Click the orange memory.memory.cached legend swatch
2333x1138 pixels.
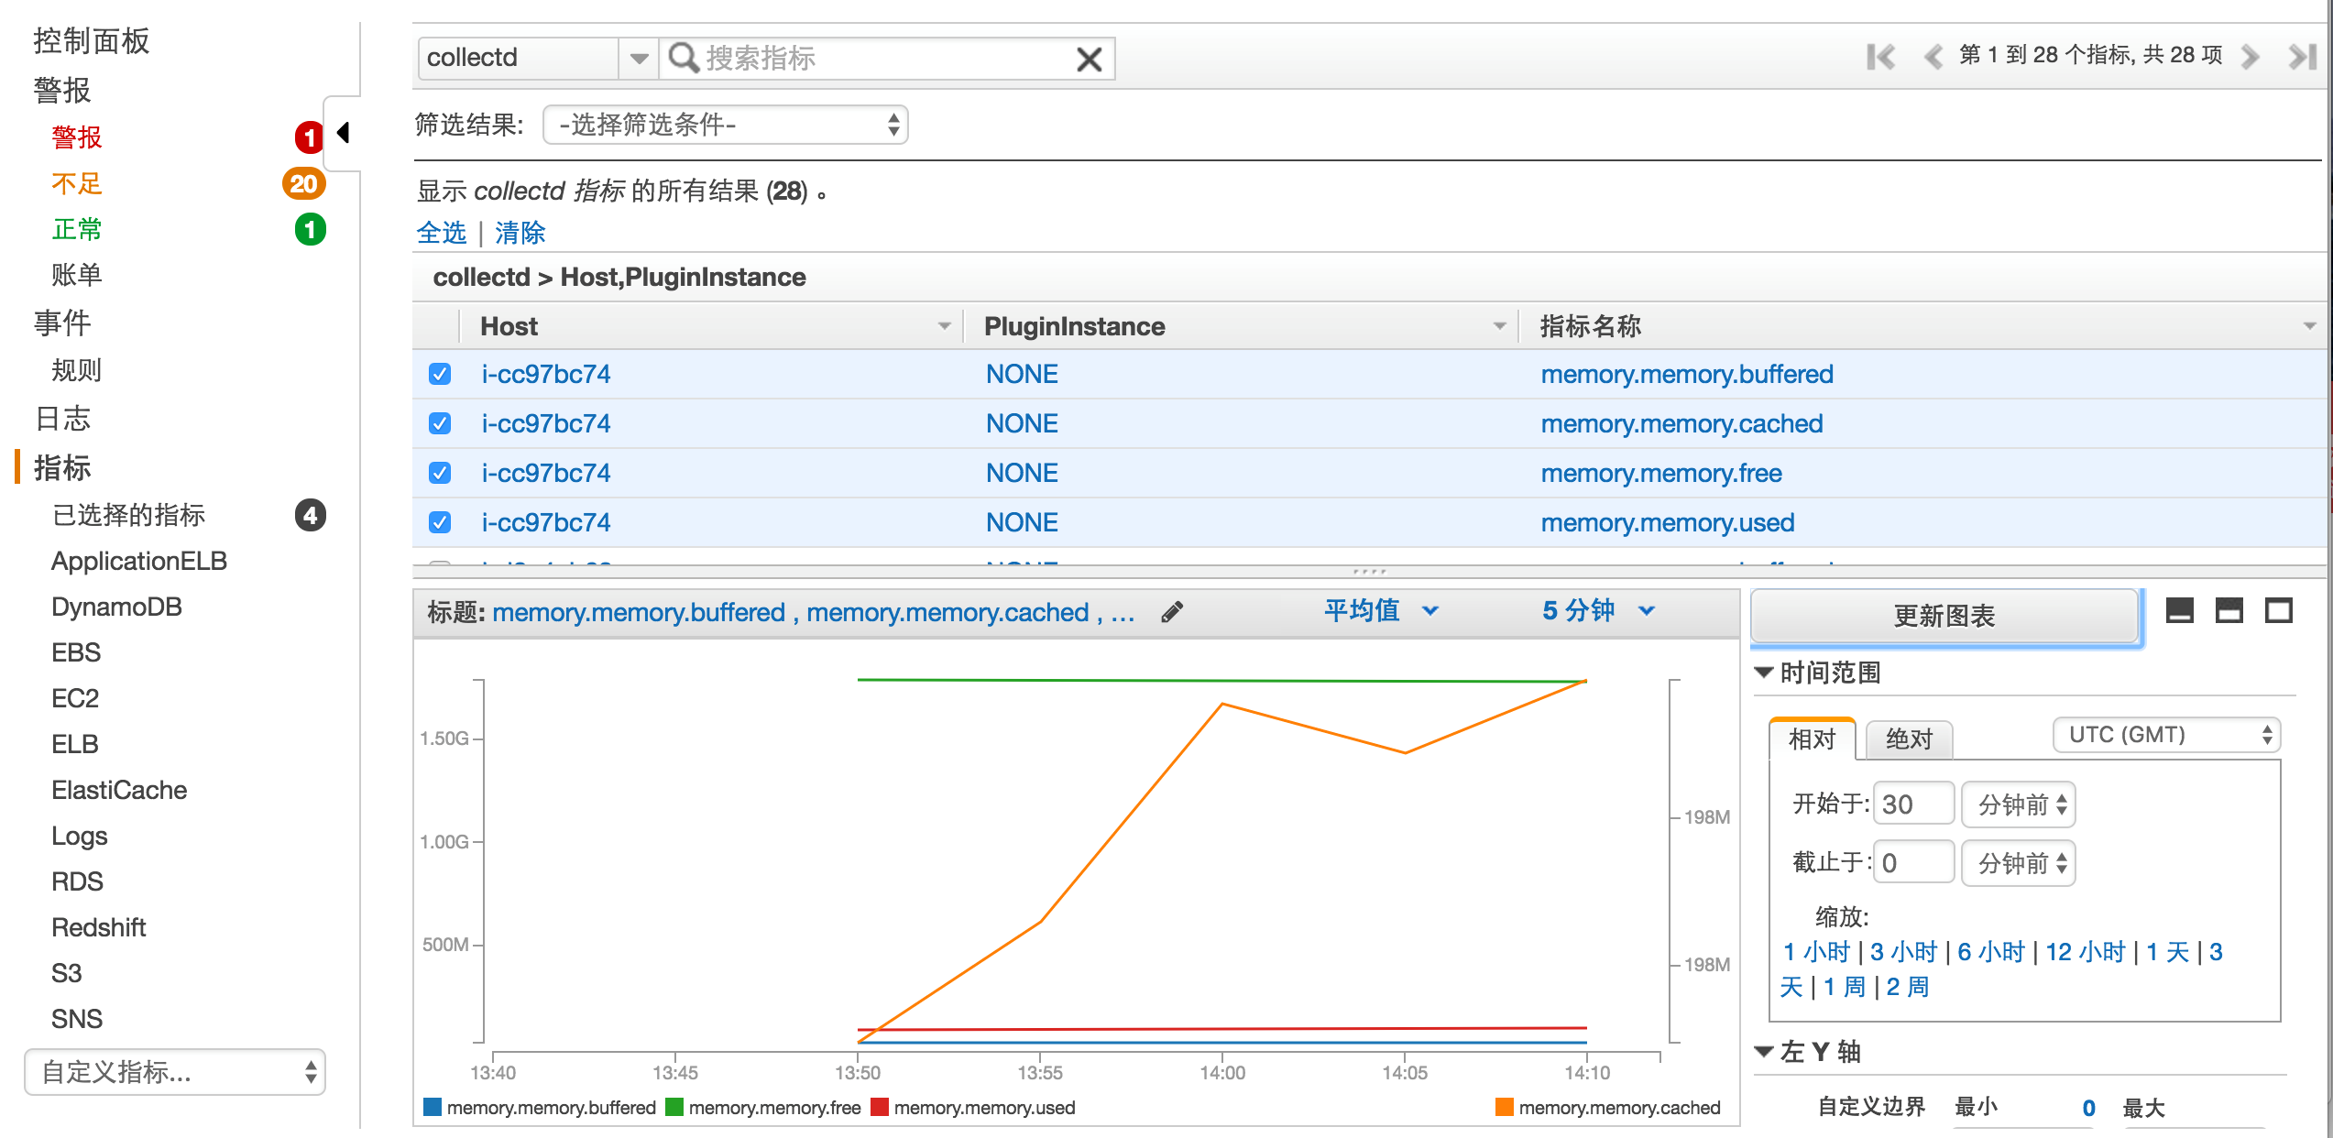(x=1504, y=1107)
